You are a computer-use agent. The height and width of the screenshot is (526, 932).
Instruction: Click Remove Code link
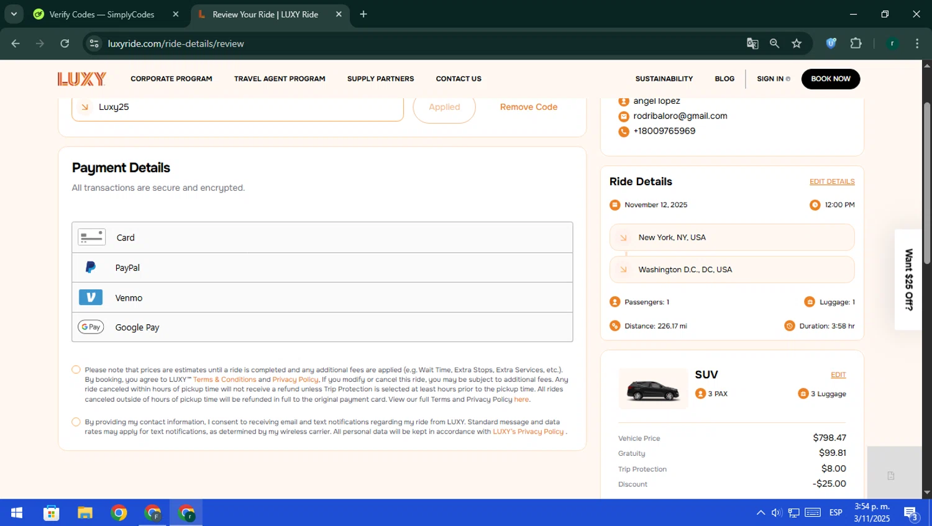click(x=529, y=107)
